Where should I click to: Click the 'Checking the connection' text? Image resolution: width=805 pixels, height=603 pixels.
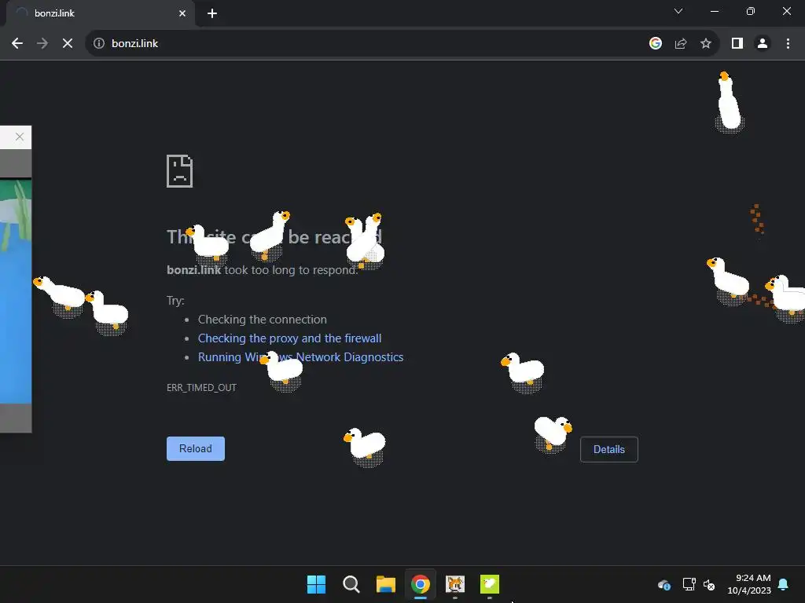tap(263, 320)
